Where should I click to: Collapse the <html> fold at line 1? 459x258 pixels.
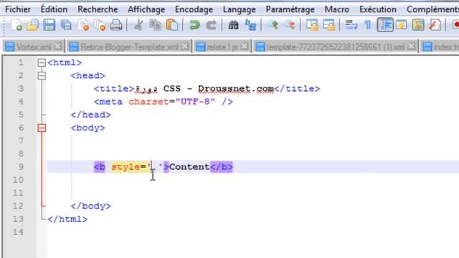point(42,62)
